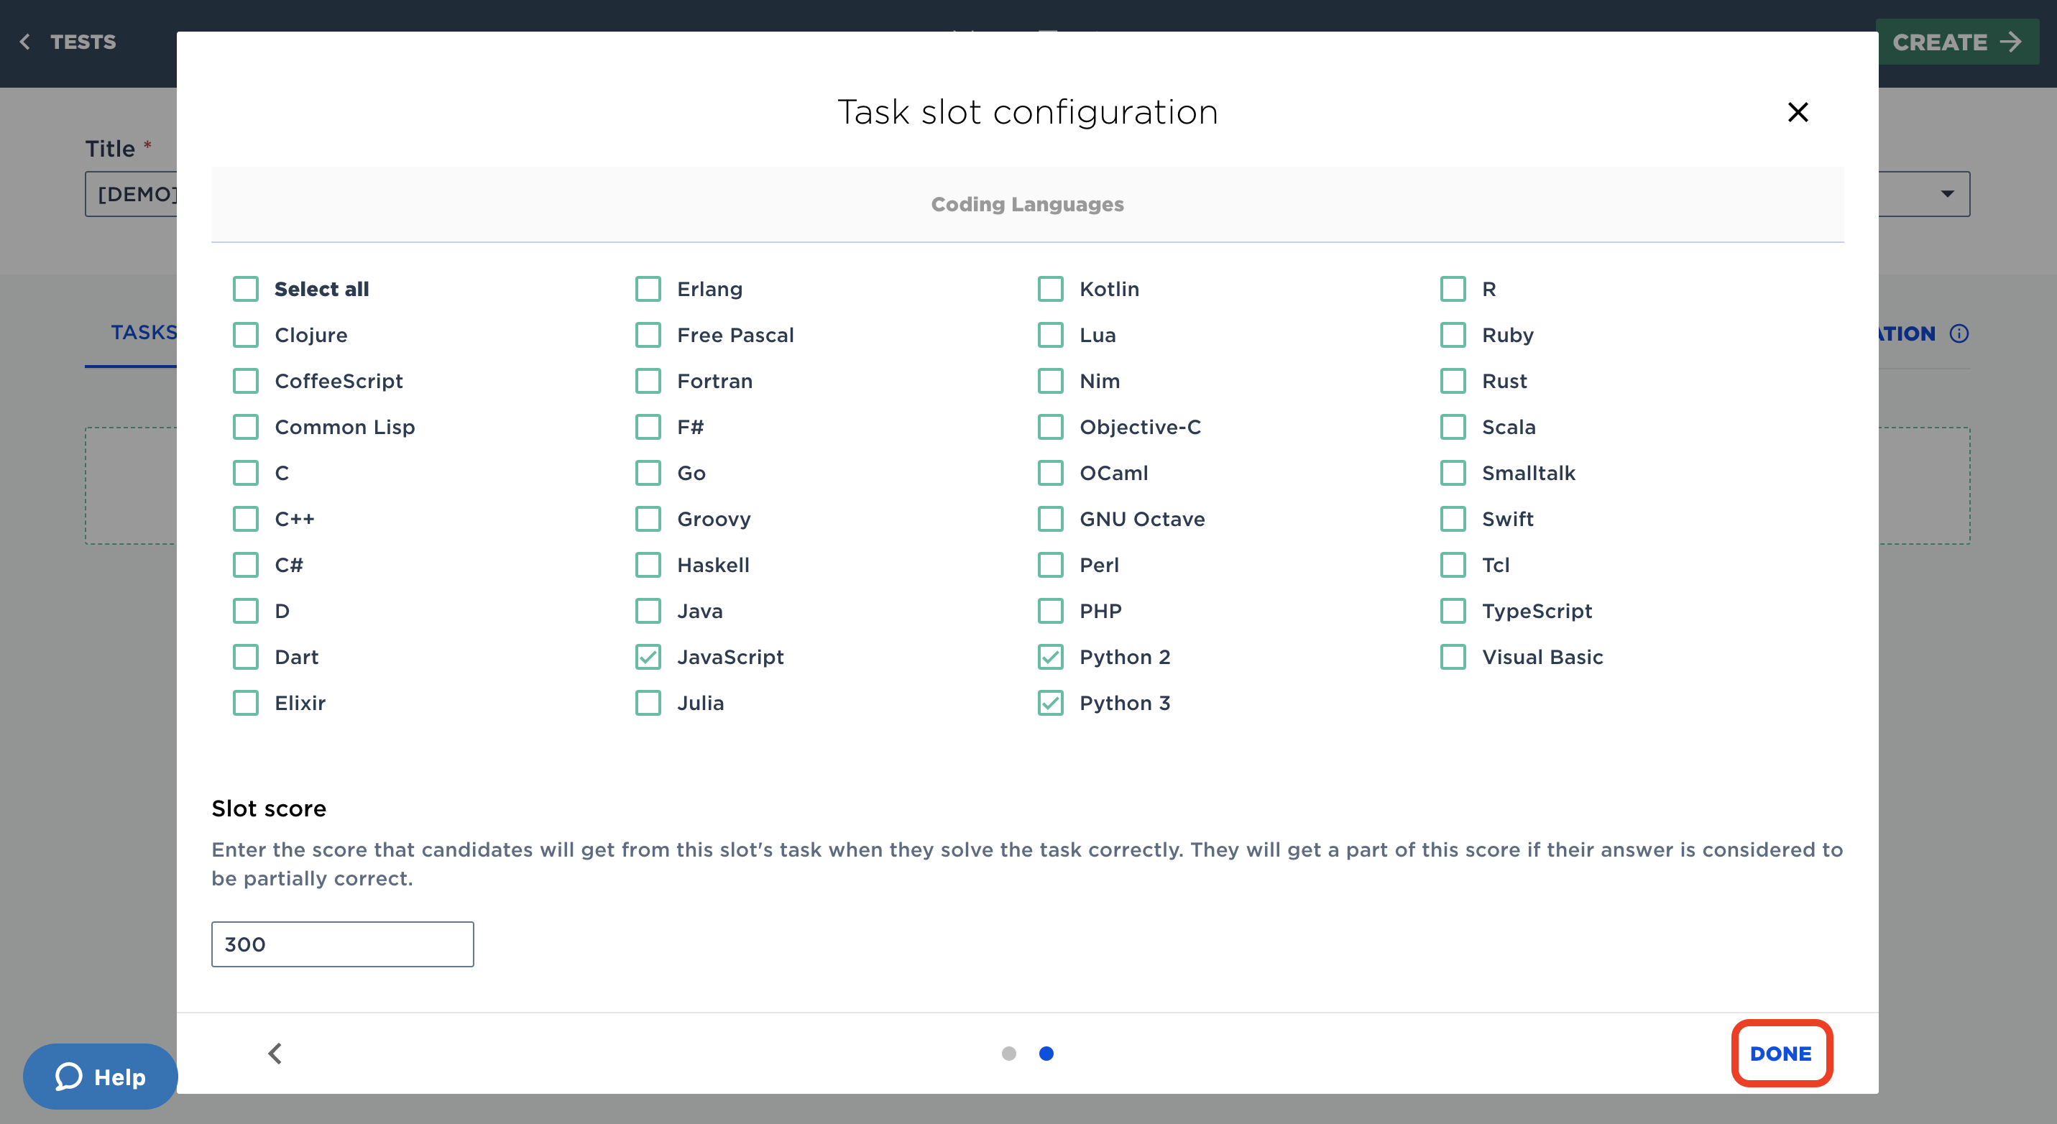
Task: Click the Slot score heading
Action: [x=268, y=808]
